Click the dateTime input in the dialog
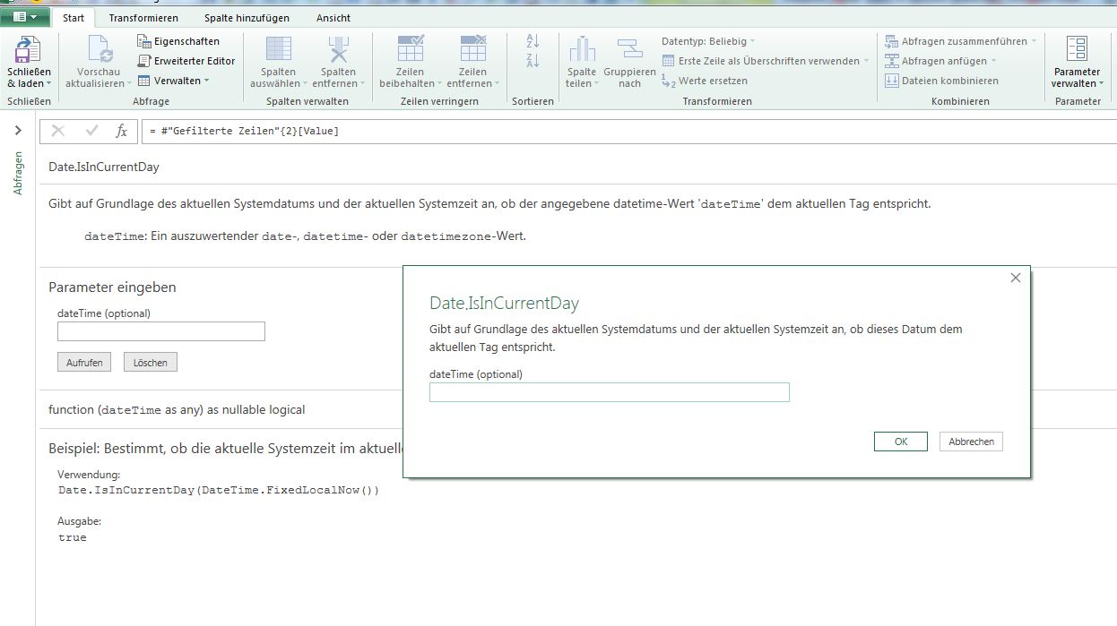 (x=610, y=392)
